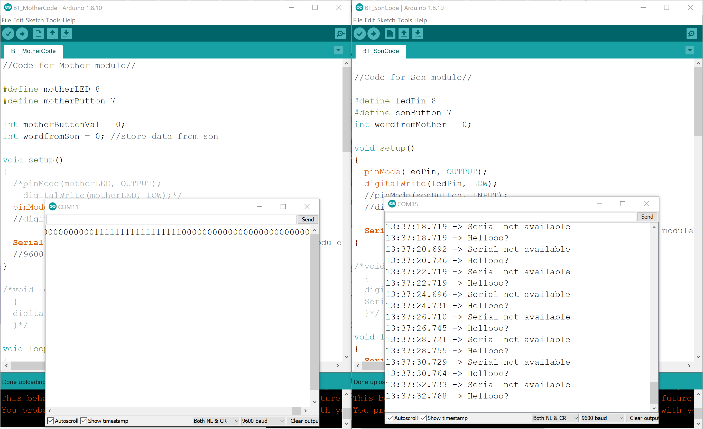The height and width of the screenshot is (429, 703).
Task: Click the COM11 serial input field
Action: tap(171, 219)
